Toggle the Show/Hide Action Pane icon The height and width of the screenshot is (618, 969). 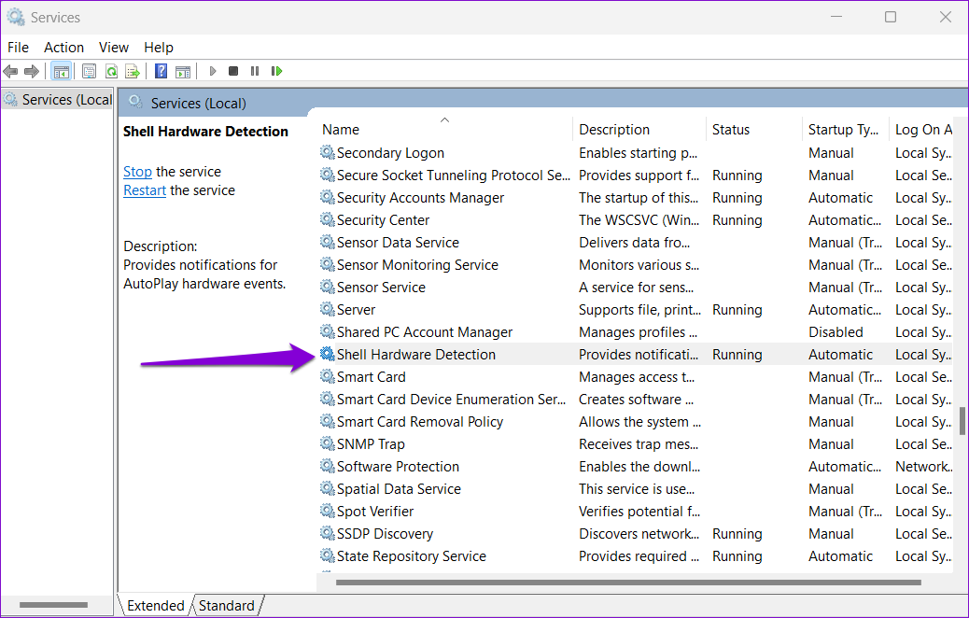pos(183,72)
